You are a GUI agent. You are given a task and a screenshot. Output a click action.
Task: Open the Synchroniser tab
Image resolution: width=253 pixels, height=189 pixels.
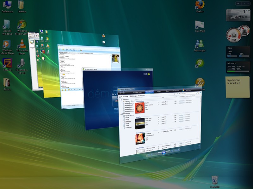[x=176, y=91]
